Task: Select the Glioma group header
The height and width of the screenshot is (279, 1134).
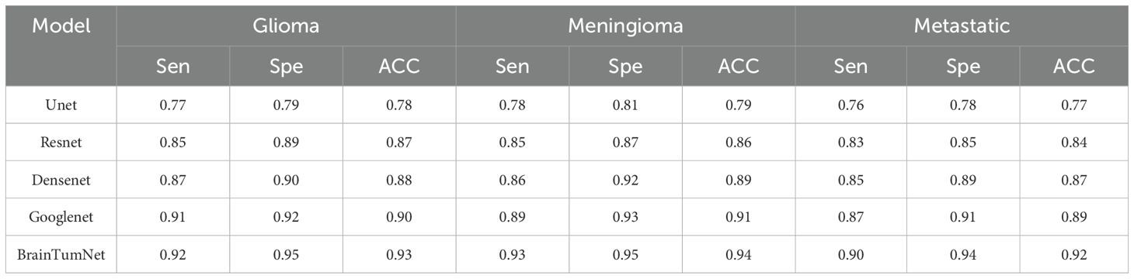Action: pos(286,26)
